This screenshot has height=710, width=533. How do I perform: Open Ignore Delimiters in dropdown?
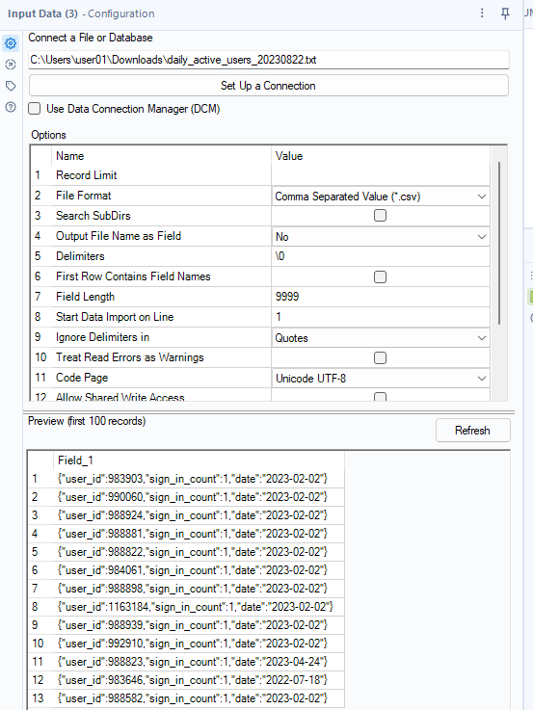[x=381, y=338]
